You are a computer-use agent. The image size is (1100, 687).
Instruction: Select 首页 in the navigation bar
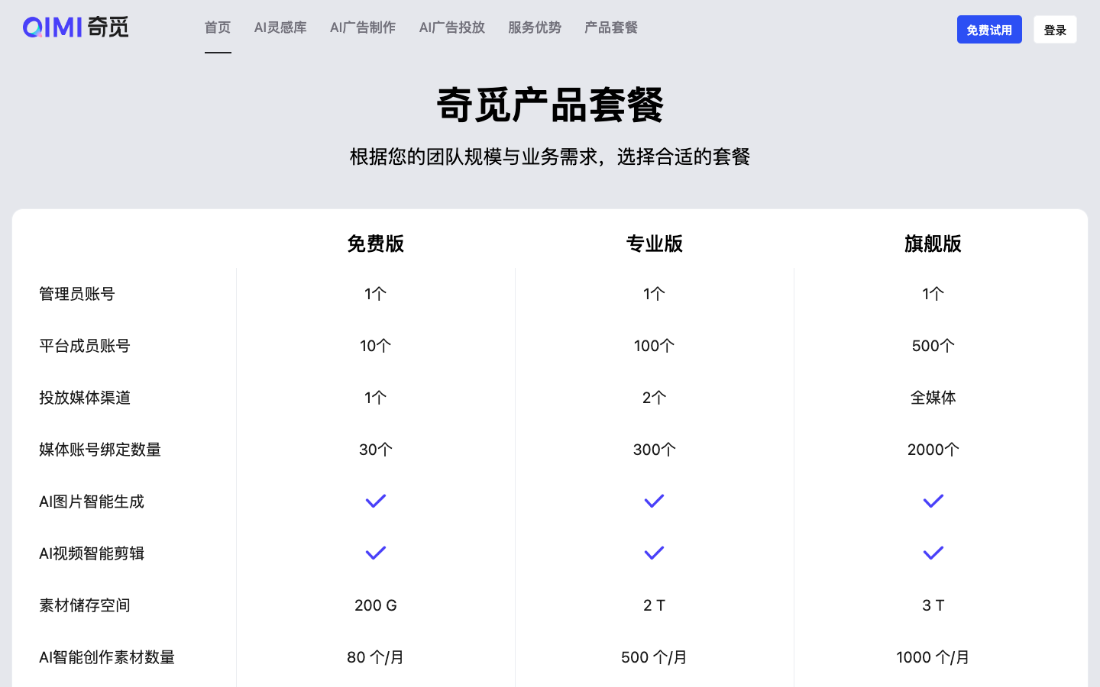(218, 27)
